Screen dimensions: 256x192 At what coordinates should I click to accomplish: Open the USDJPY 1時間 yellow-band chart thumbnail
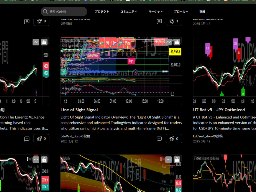(121, 173)
